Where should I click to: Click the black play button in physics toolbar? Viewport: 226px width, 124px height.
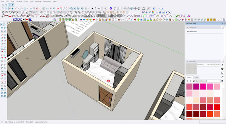(24, 20)
